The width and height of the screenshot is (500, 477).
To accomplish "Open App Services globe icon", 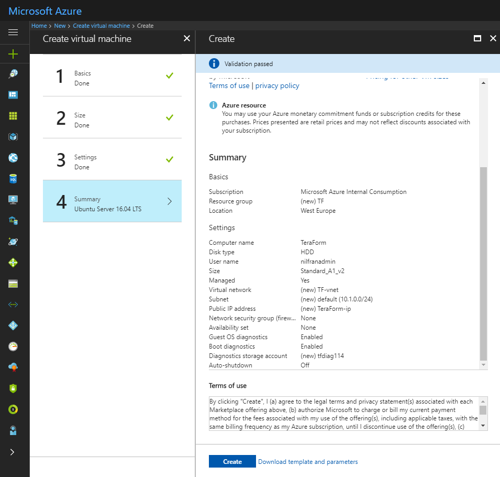I will (x=13, y=158).
